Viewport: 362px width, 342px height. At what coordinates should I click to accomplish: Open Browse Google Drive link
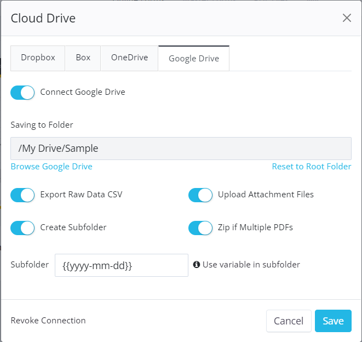pyautogui.click(x=51, y=167)
